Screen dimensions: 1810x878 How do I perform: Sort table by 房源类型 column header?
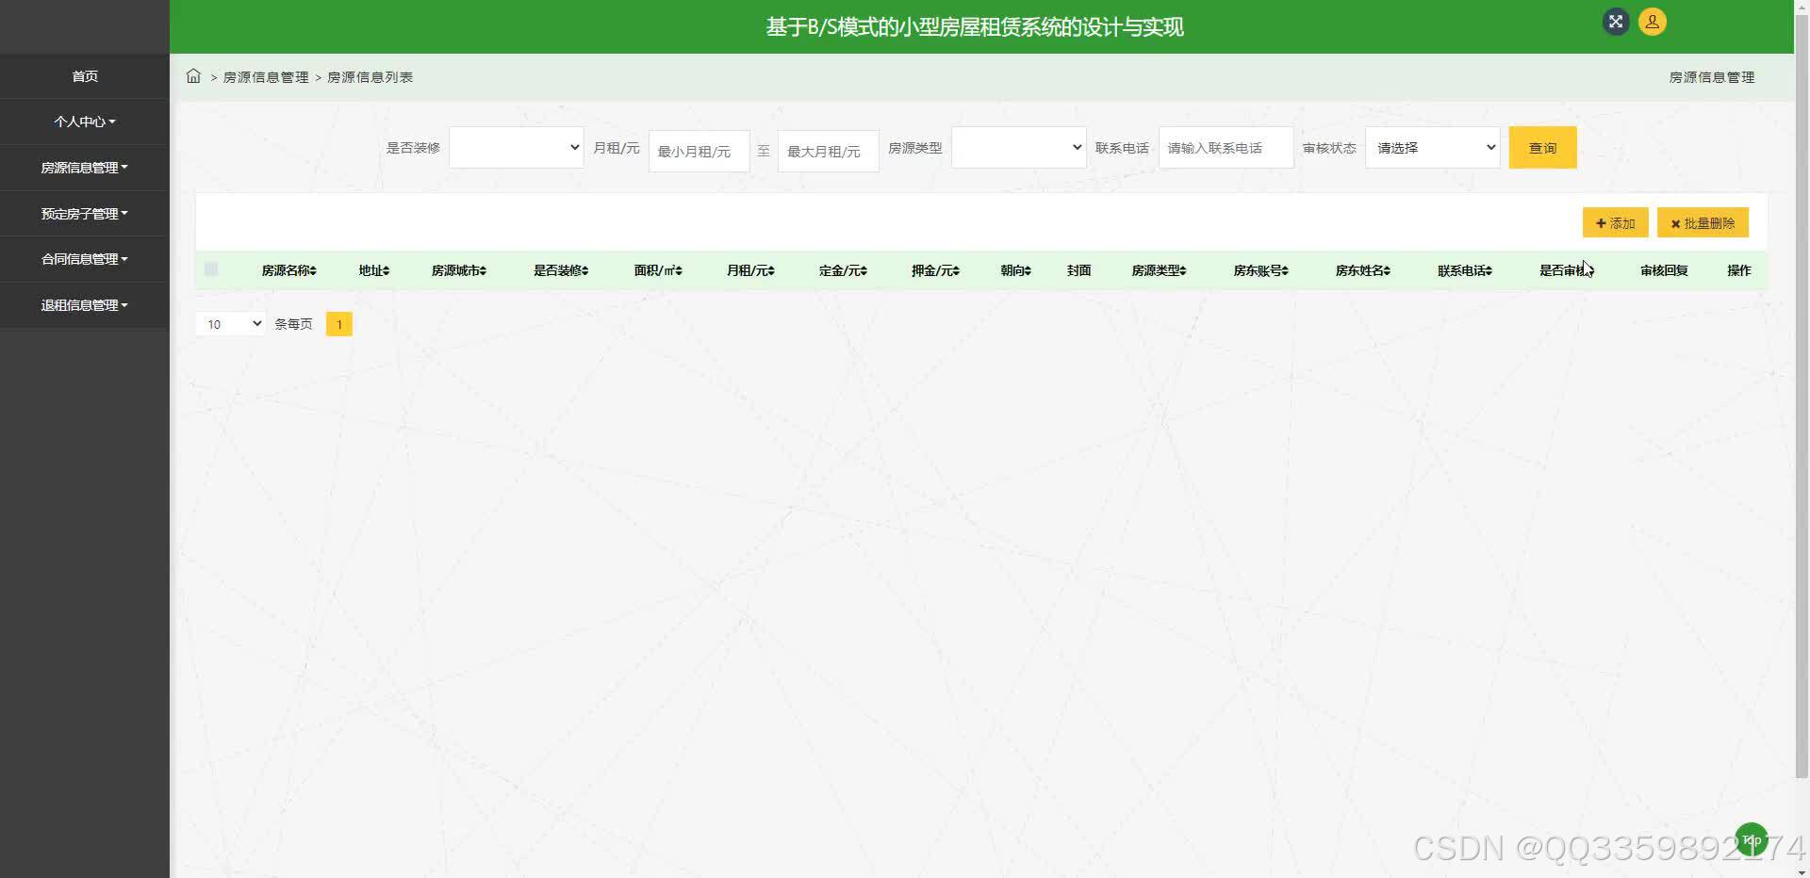pos(1159,270)
